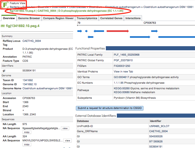The image size is (195, 148).
Task: Open Clostridium autoethanogenum species breadcrumb link
Action: coord(123,7)
